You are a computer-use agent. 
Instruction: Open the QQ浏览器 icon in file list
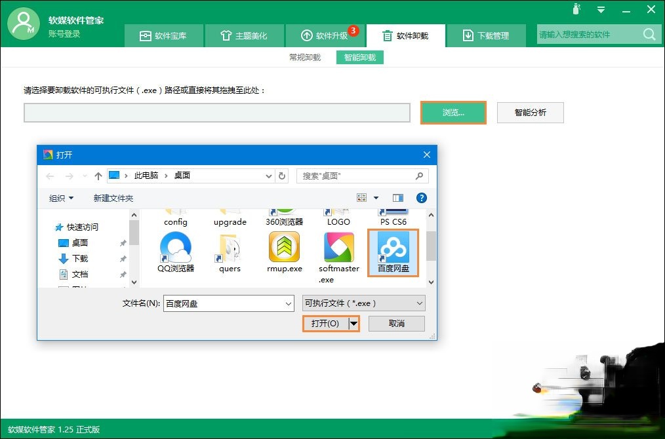pos(174,249)
